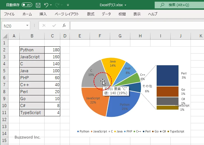Open the Name Box dropdown arrow

tap(27, 26)
